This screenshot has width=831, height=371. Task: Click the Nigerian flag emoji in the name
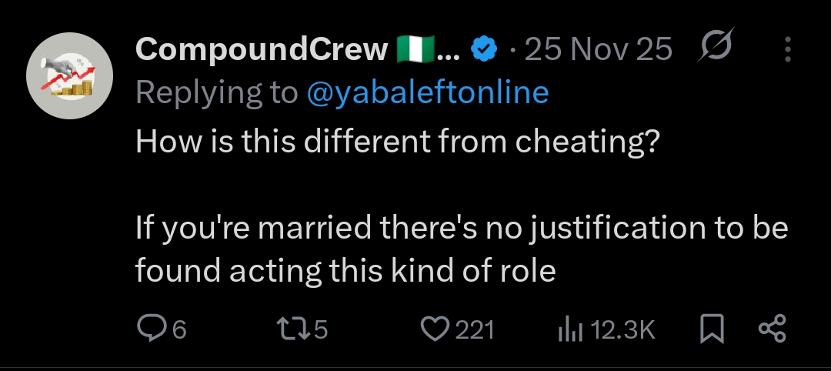click(416, 50)
